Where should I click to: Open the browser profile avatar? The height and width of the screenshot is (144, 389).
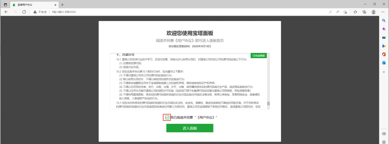click(373, 12)
